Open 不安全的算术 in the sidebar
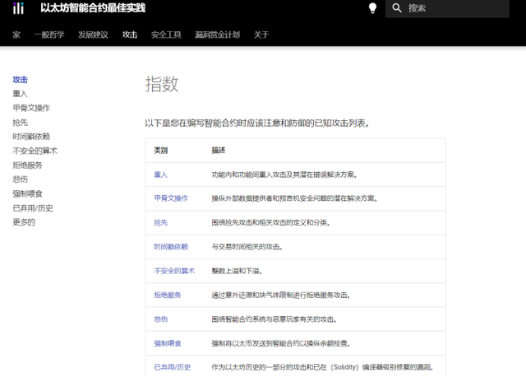Viewport: 526px width, 377px height. 35,151
